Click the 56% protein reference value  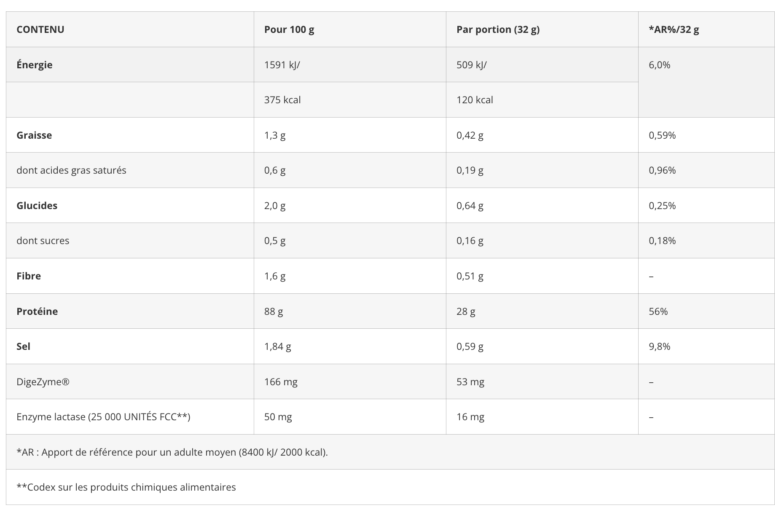pos(658,311)
